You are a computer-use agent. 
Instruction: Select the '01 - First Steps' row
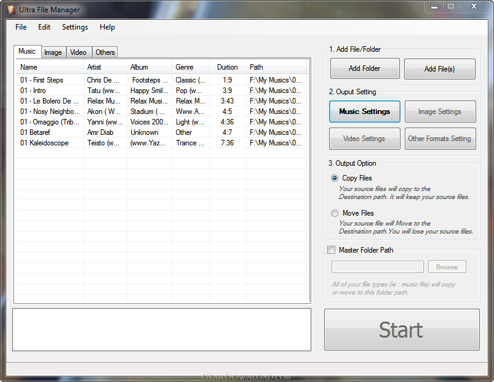(161, 80)
